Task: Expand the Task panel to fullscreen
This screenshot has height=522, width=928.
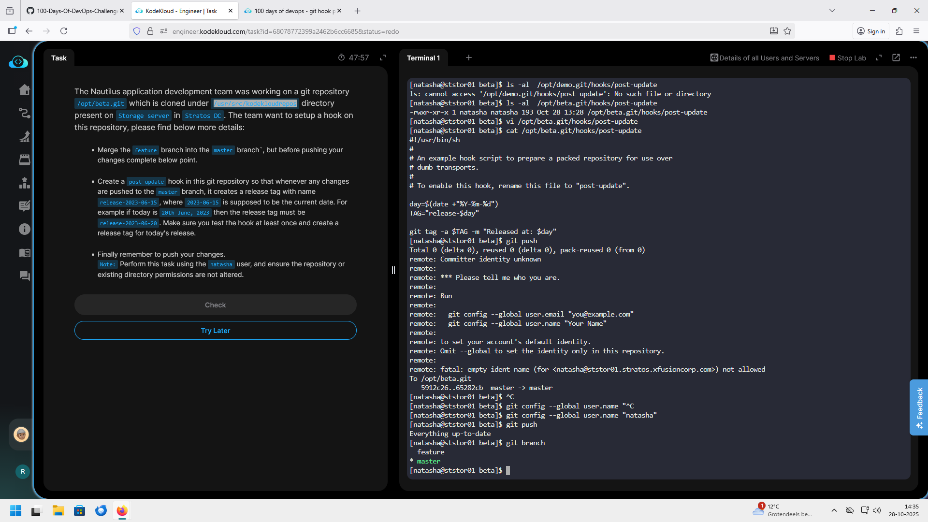Action: tap(383, 58)
